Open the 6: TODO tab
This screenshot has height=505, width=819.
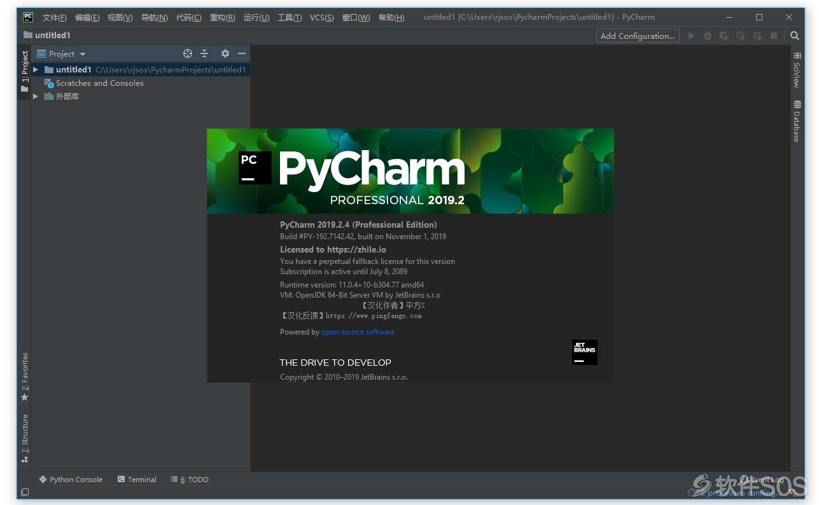[x=190, y=480]
